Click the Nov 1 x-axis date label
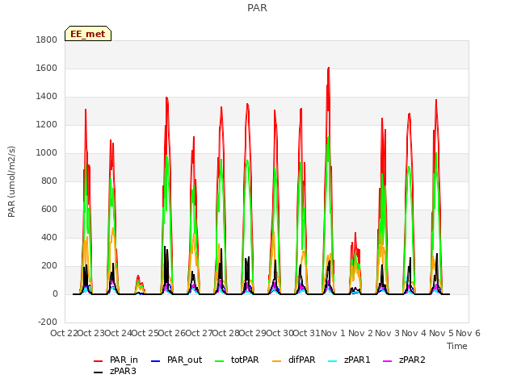517x387 pixels. click(x=333, y=333)
